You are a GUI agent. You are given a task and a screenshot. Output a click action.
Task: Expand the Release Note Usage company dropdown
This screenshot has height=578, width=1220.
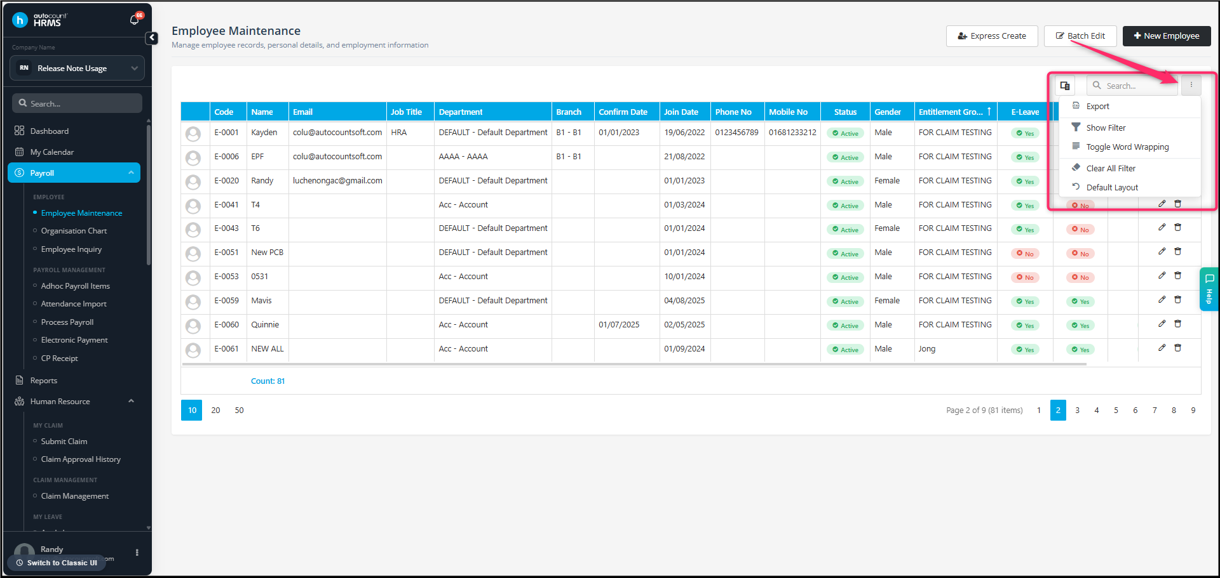pos(77,69)
